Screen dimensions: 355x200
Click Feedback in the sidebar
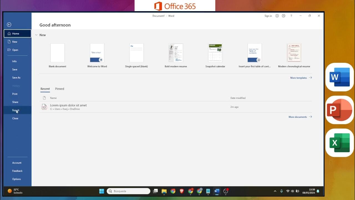(17, 171)
